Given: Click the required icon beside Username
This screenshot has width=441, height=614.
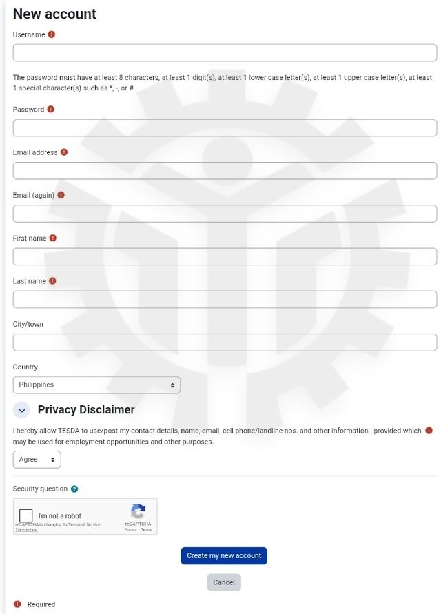Looking at the screenshot, I should 50,33.
